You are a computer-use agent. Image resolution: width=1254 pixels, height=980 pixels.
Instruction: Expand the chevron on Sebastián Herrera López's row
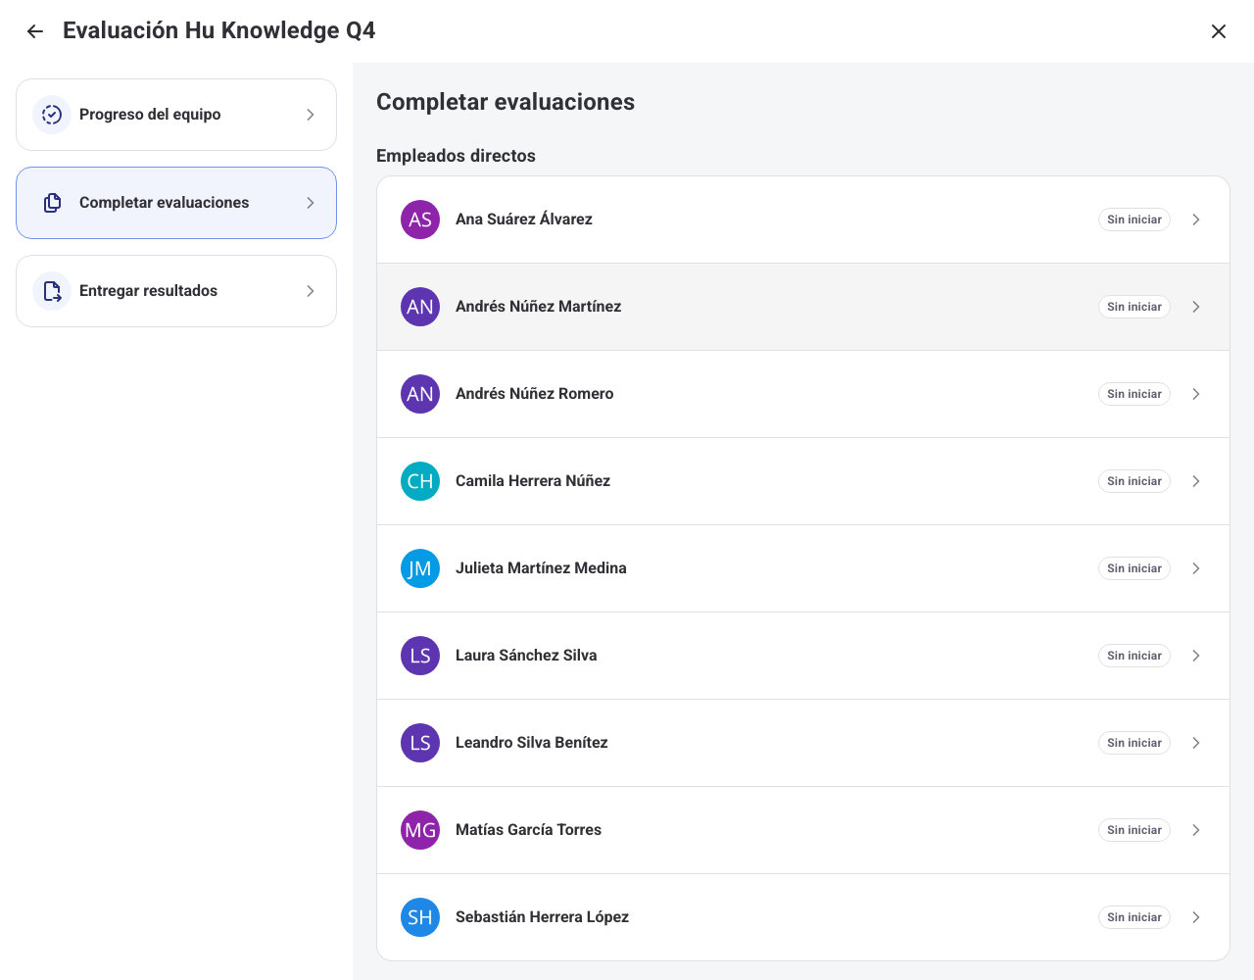coord(1196,917)
